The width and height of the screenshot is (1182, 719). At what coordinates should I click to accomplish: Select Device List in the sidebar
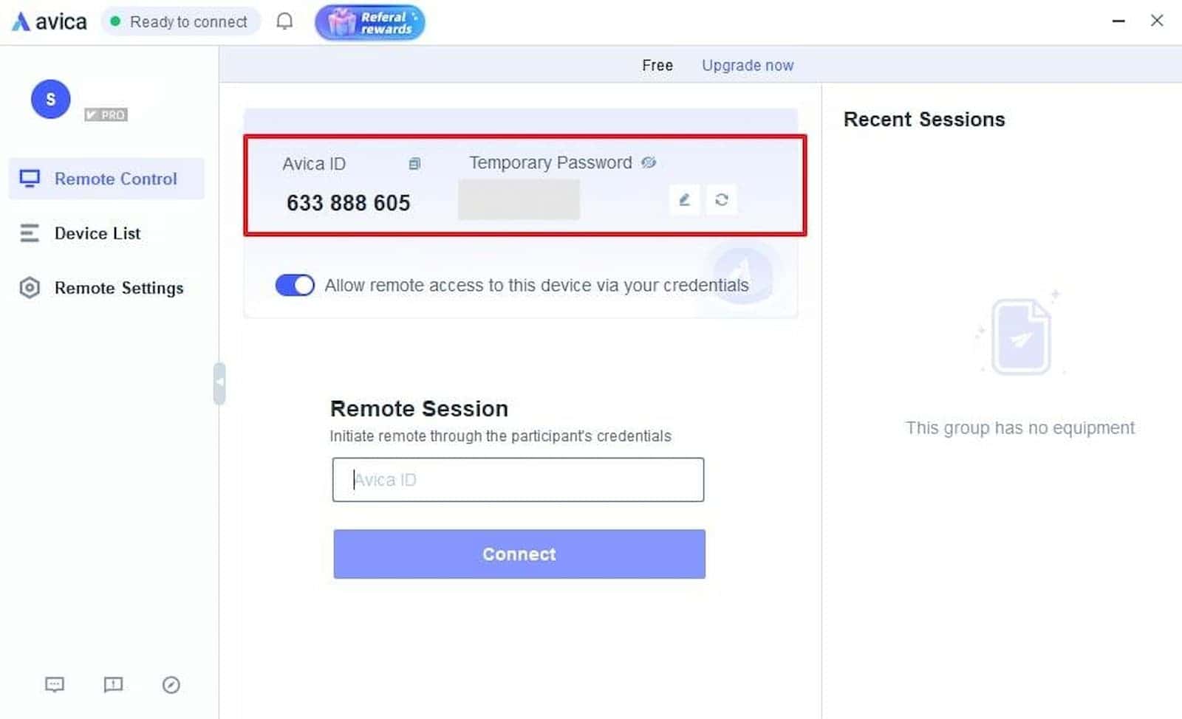point(97,233)
